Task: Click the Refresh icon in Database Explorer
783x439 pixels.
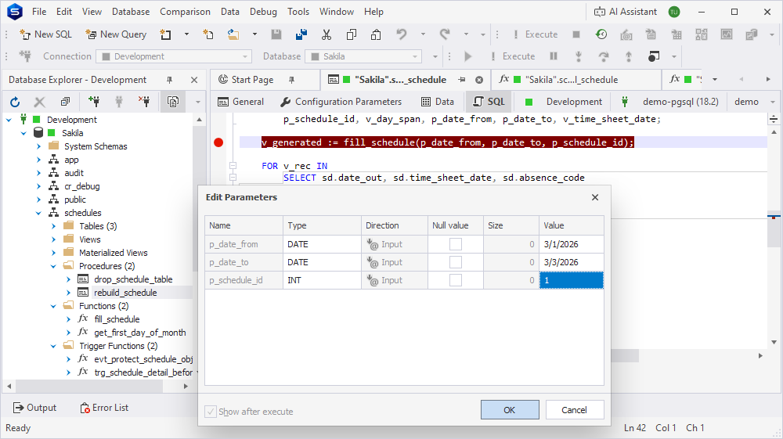Action: coord(15,102)
